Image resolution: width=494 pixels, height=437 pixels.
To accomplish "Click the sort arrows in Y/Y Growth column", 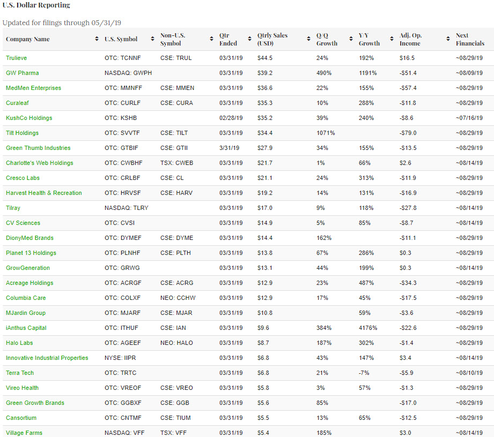I will tap(392, 39).
